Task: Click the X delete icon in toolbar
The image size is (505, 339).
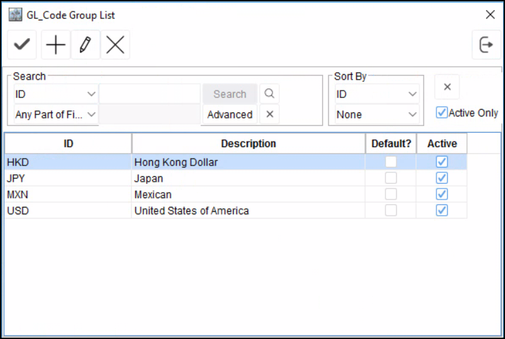Action: [x=116, y=45]
